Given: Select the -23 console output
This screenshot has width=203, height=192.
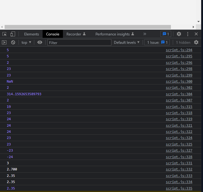Looking at the screenshot, I should click(10, 151).
